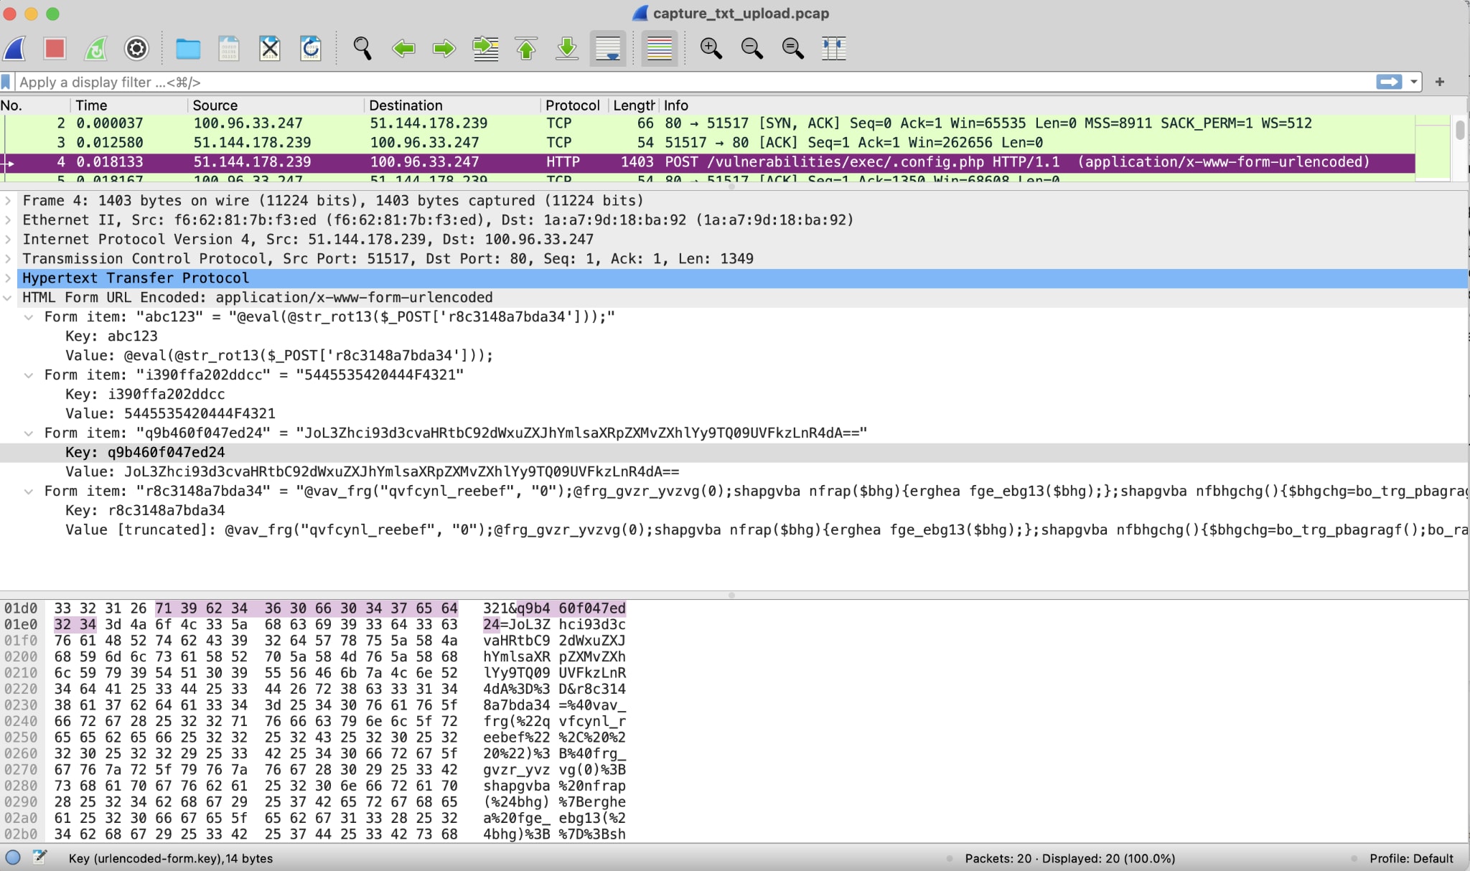Expand Frame 4 details
1470x871 pixels.
pos(8,201)
